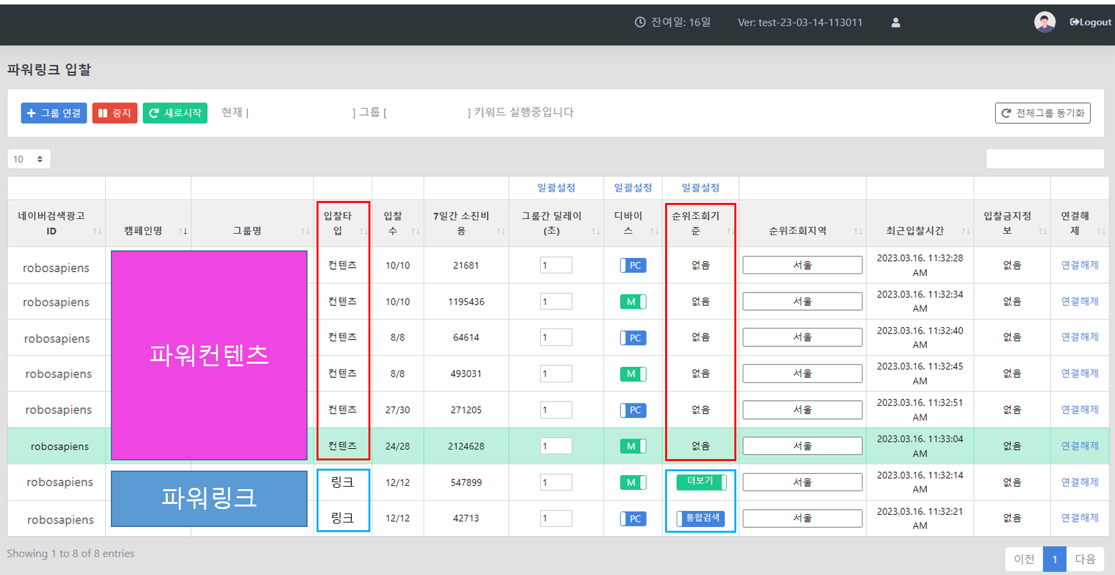Toggle M device switch in second row
The height and width of the screenshot is (575, 1115).
(x=632, y=302)
